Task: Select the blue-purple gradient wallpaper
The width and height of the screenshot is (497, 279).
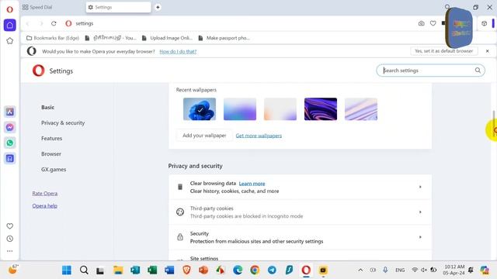Action: coord(240,109)
